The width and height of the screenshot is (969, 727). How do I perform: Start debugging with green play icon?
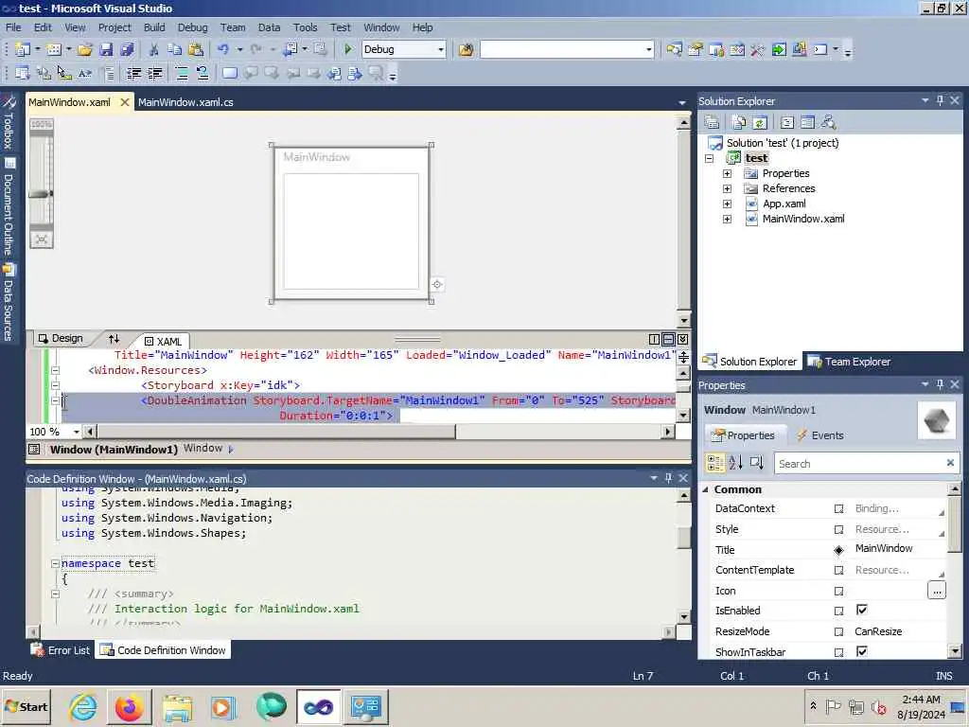348,49
